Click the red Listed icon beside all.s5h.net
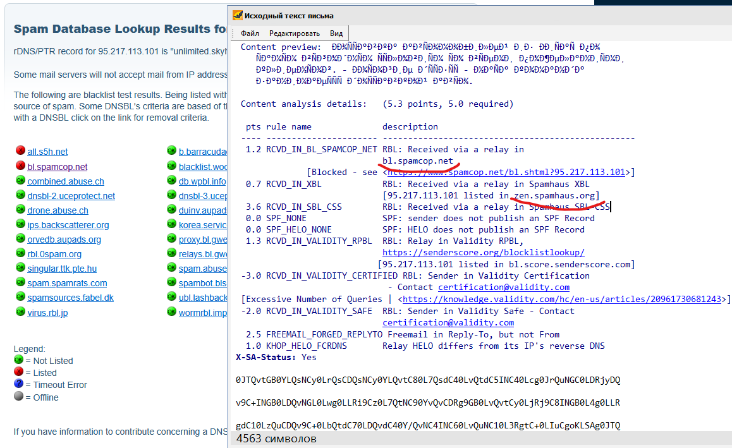 tap(20, 151)
